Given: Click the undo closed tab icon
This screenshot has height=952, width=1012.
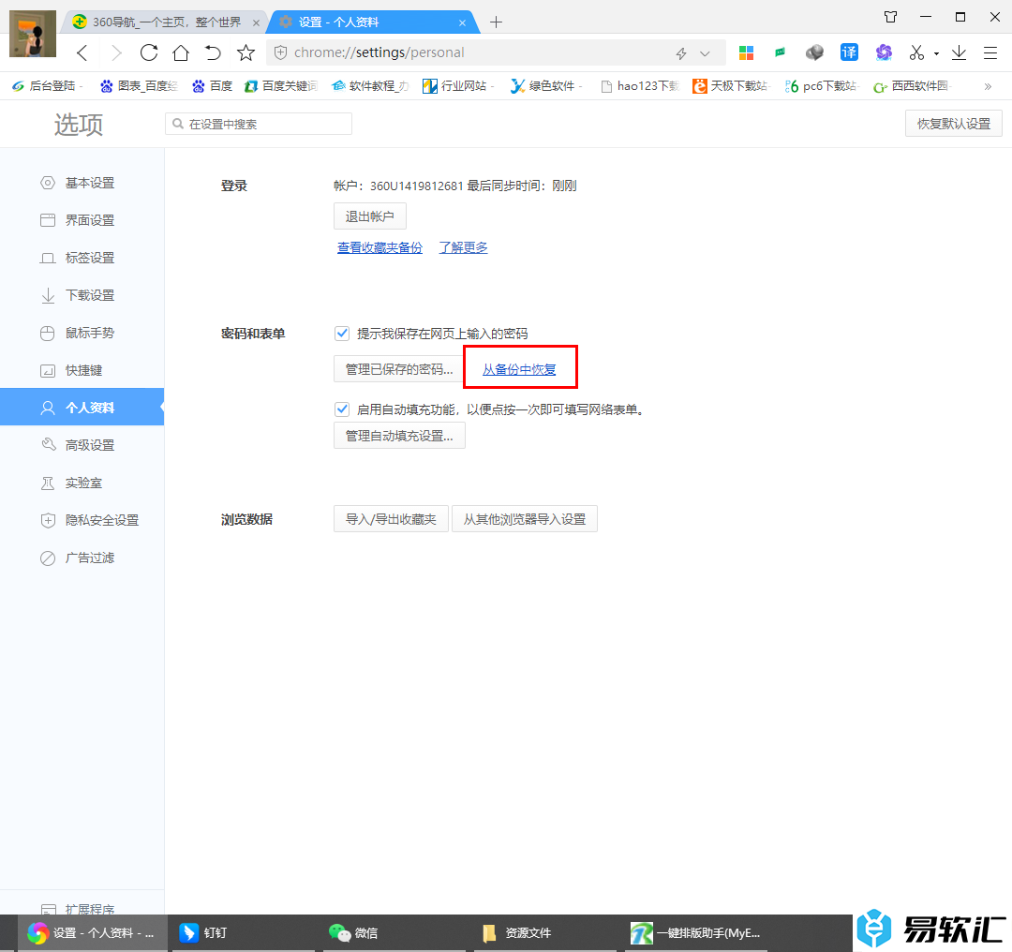Looking at the screenshot, I should 213,52.
